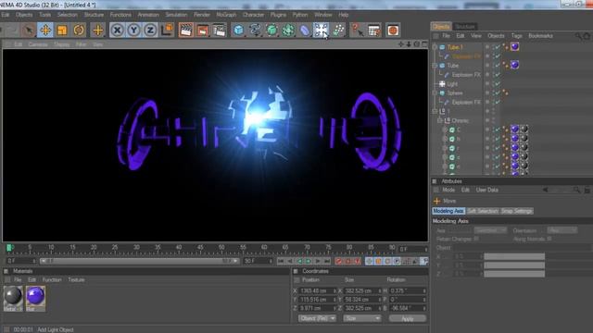The image size is (593, 333).
Task: Click the Apply button in Coordinates
Action: coord(408,319)
